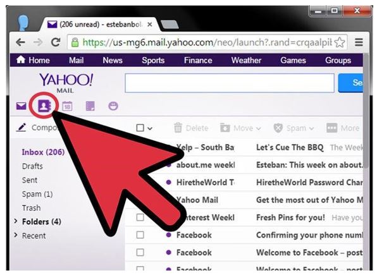Open the HiretheWorld Password Change email
This screenshot has width=389, height=280.
click(309, 183)
